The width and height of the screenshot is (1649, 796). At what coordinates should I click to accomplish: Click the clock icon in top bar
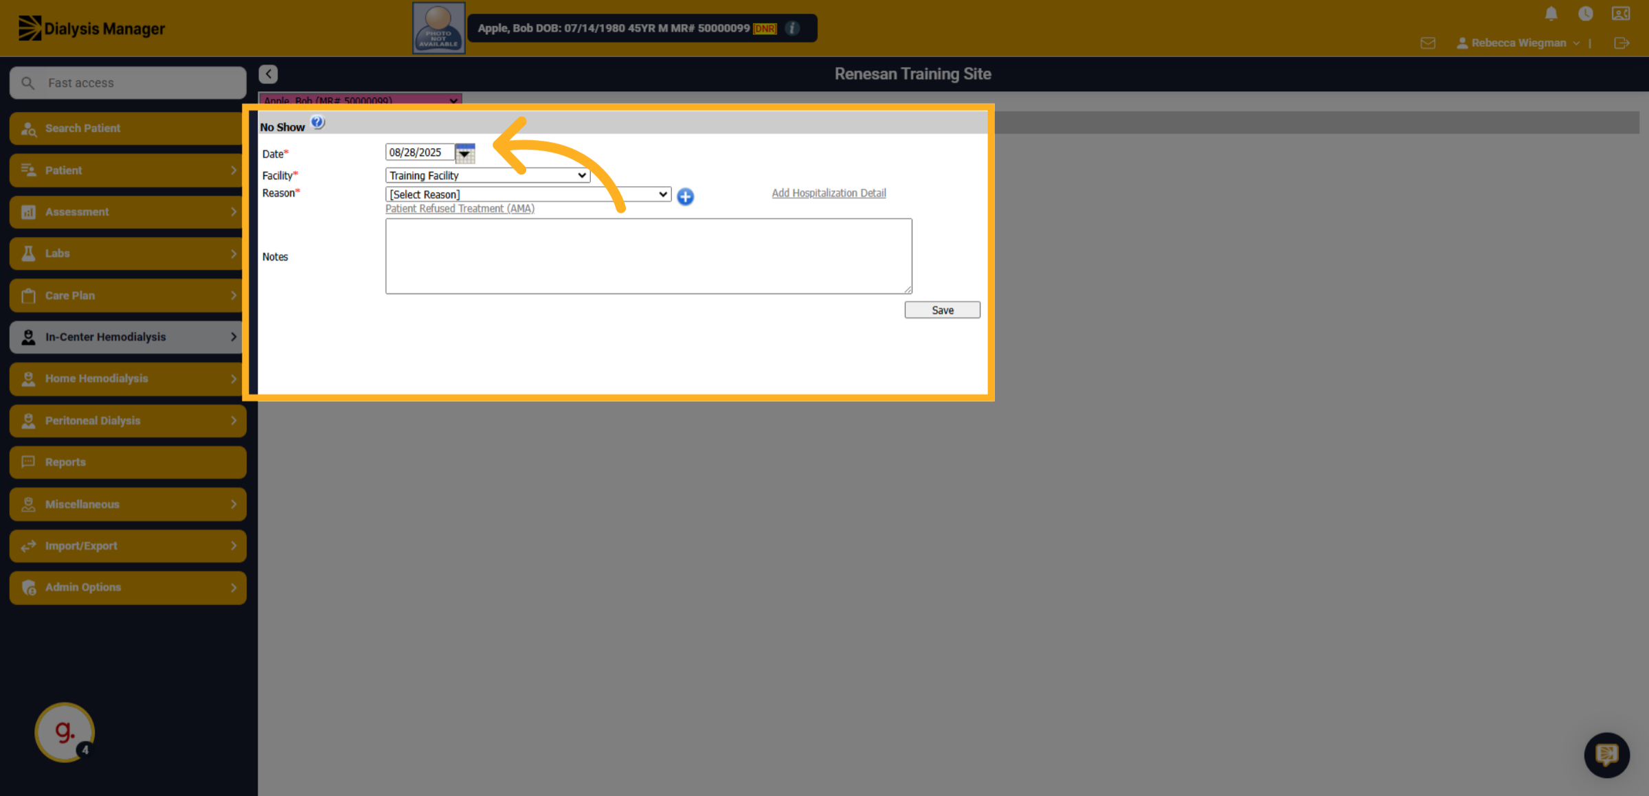(x=1586, y=14)
